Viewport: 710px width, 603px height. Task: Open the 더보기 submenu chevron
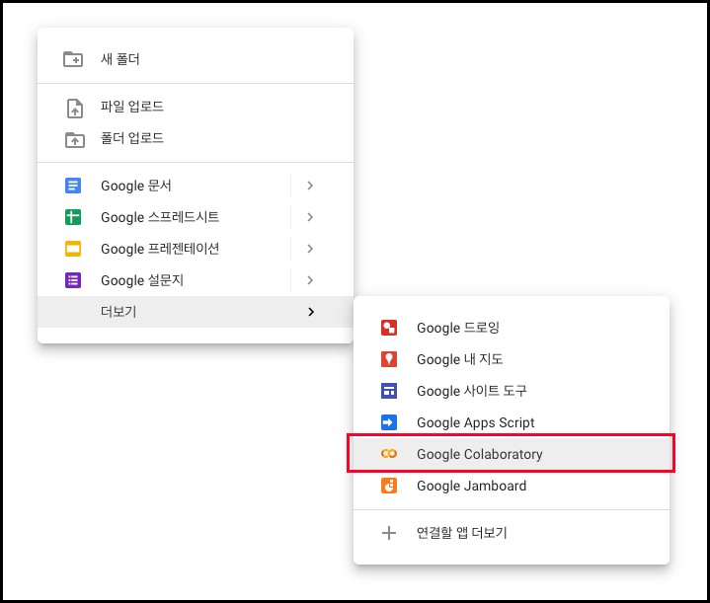point(311,312)
